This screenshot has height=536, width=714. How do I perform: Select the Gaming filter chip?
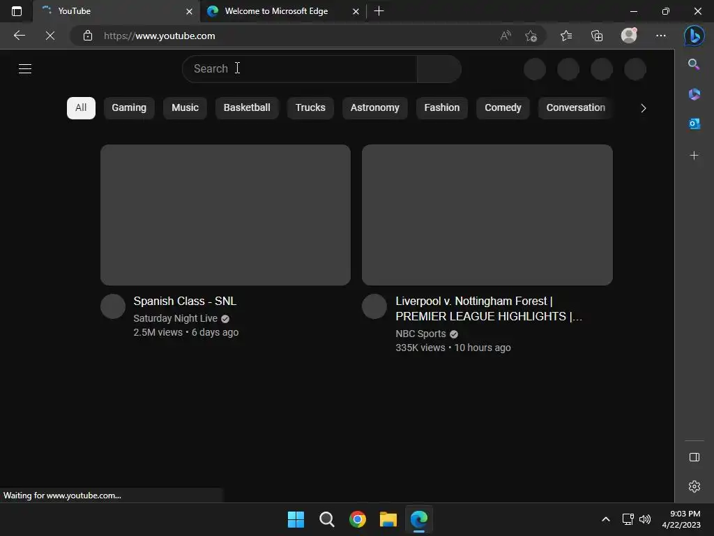pos(129,107)
